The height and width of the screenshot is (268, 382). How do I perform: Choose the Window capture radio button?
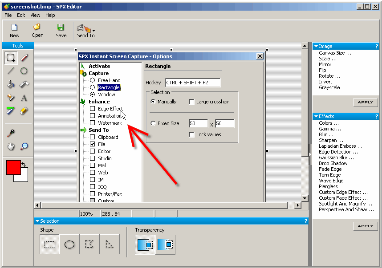92,94
